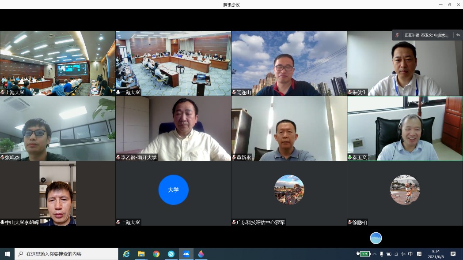Image resolution: width=463 pixels, height=260 pixels.
Task: Open the battery status flyout
Action: click(x=363, y=254)
